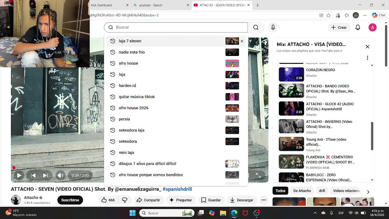389x219 pixels.
Task: Select the Todos filter chip
Action: [x=280, y=191]
